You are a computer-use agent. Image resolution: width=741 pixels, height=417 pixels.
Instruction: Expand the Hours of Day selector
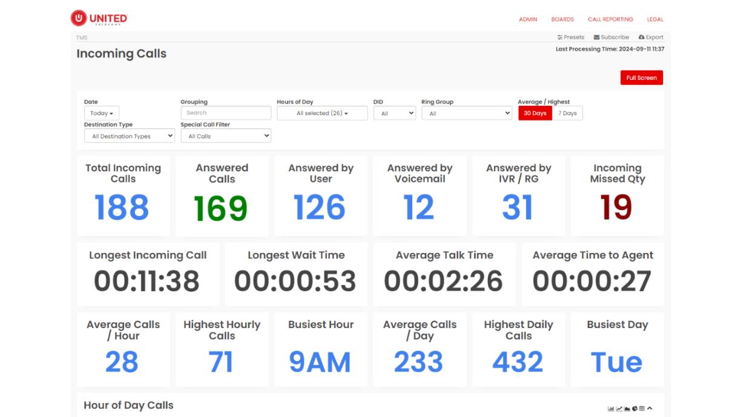[322, 113]
